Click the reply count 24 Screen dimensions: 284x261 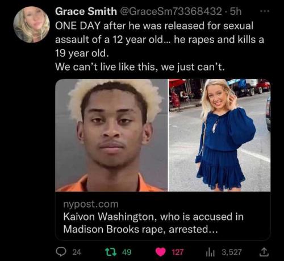(x=77, y=252)
